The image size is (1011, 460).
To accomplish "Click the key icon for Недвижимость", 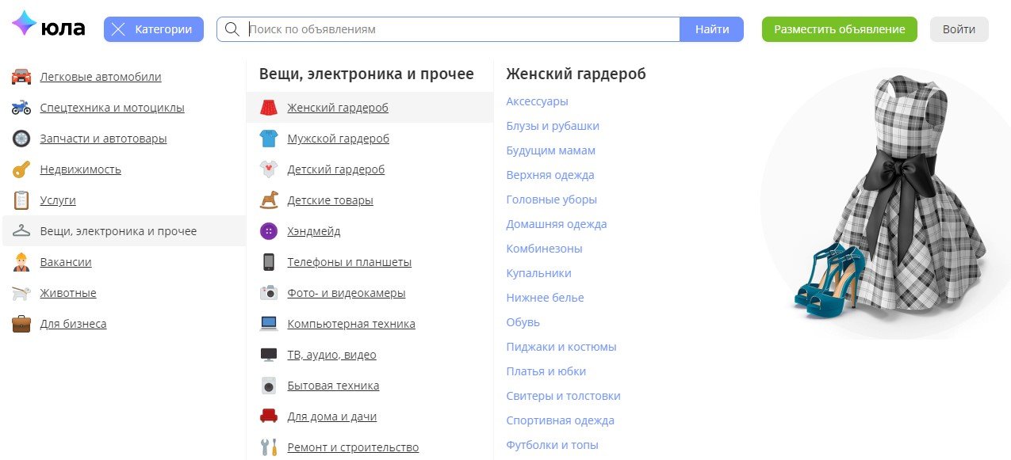I will [21, 169].
